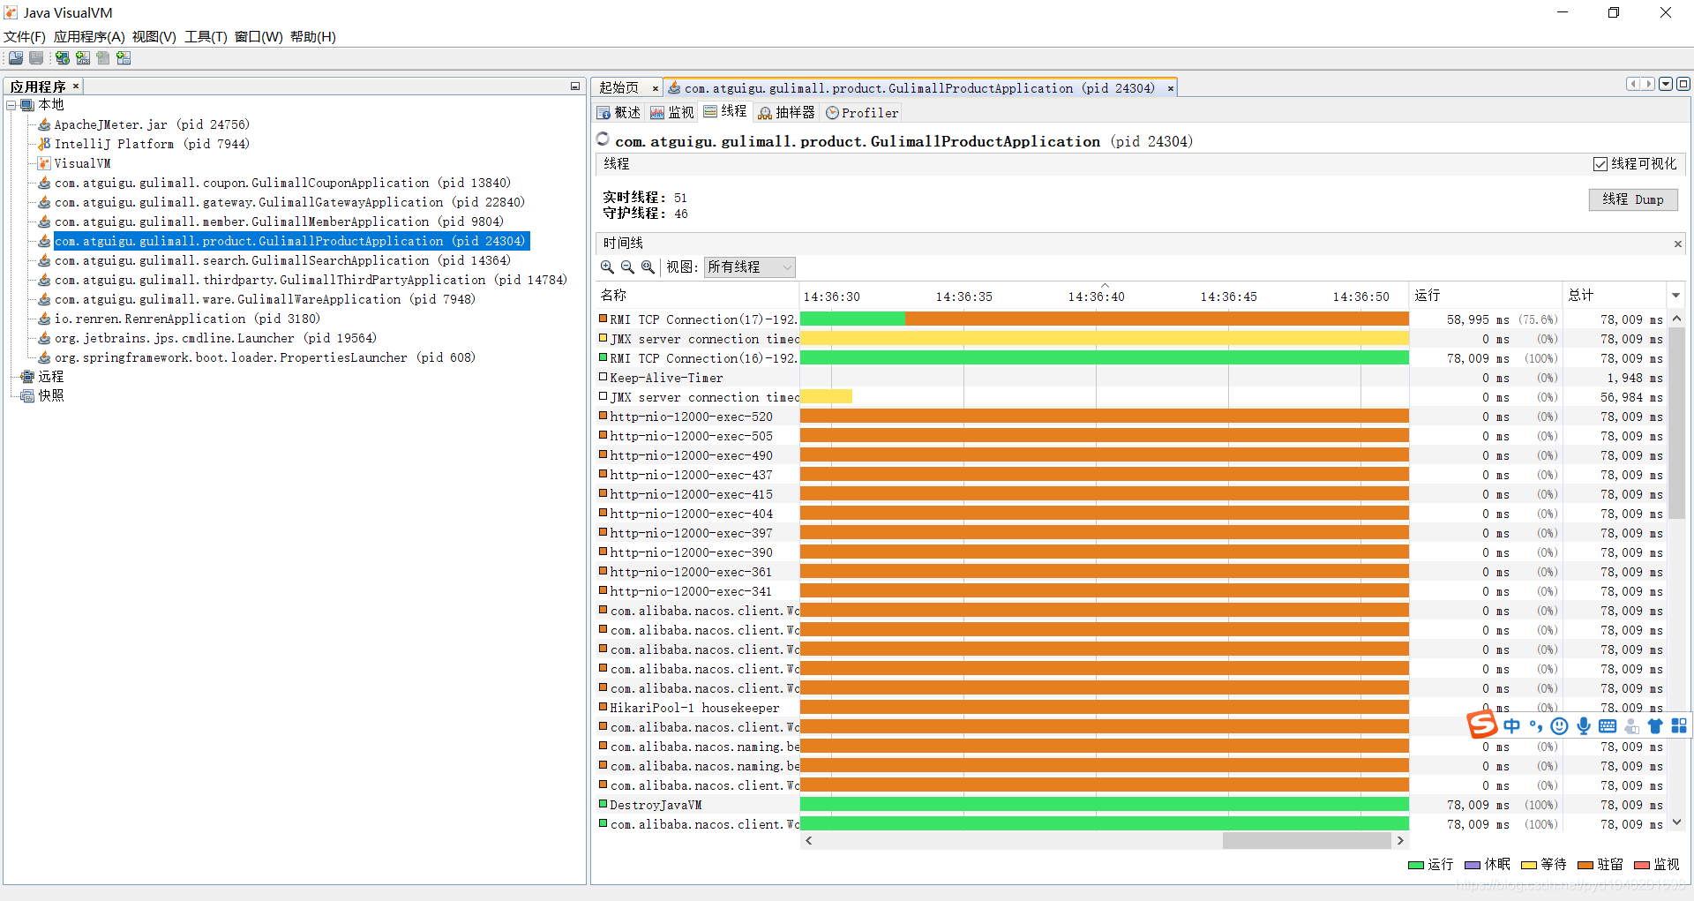Image resolution: width=1694 pixels, height=901 pixels.
Task: Click the Sogou punctuation mode icon
Action: (1536, 726)
